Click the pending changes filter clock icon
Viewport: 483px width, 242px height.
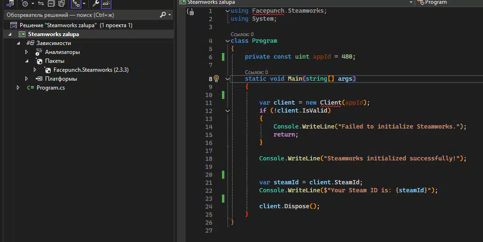coord(25,4)
